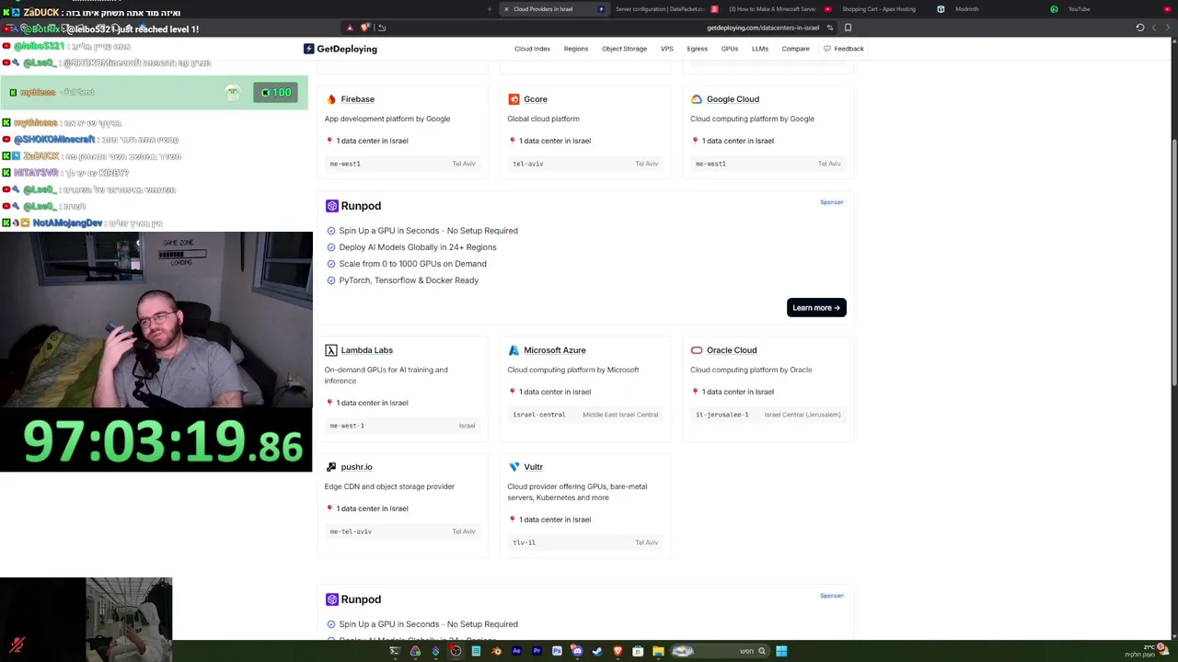Open Photoshop from the taskbar
The width and height of the screenshot is (1178, 662).
(x=557, y=651)
